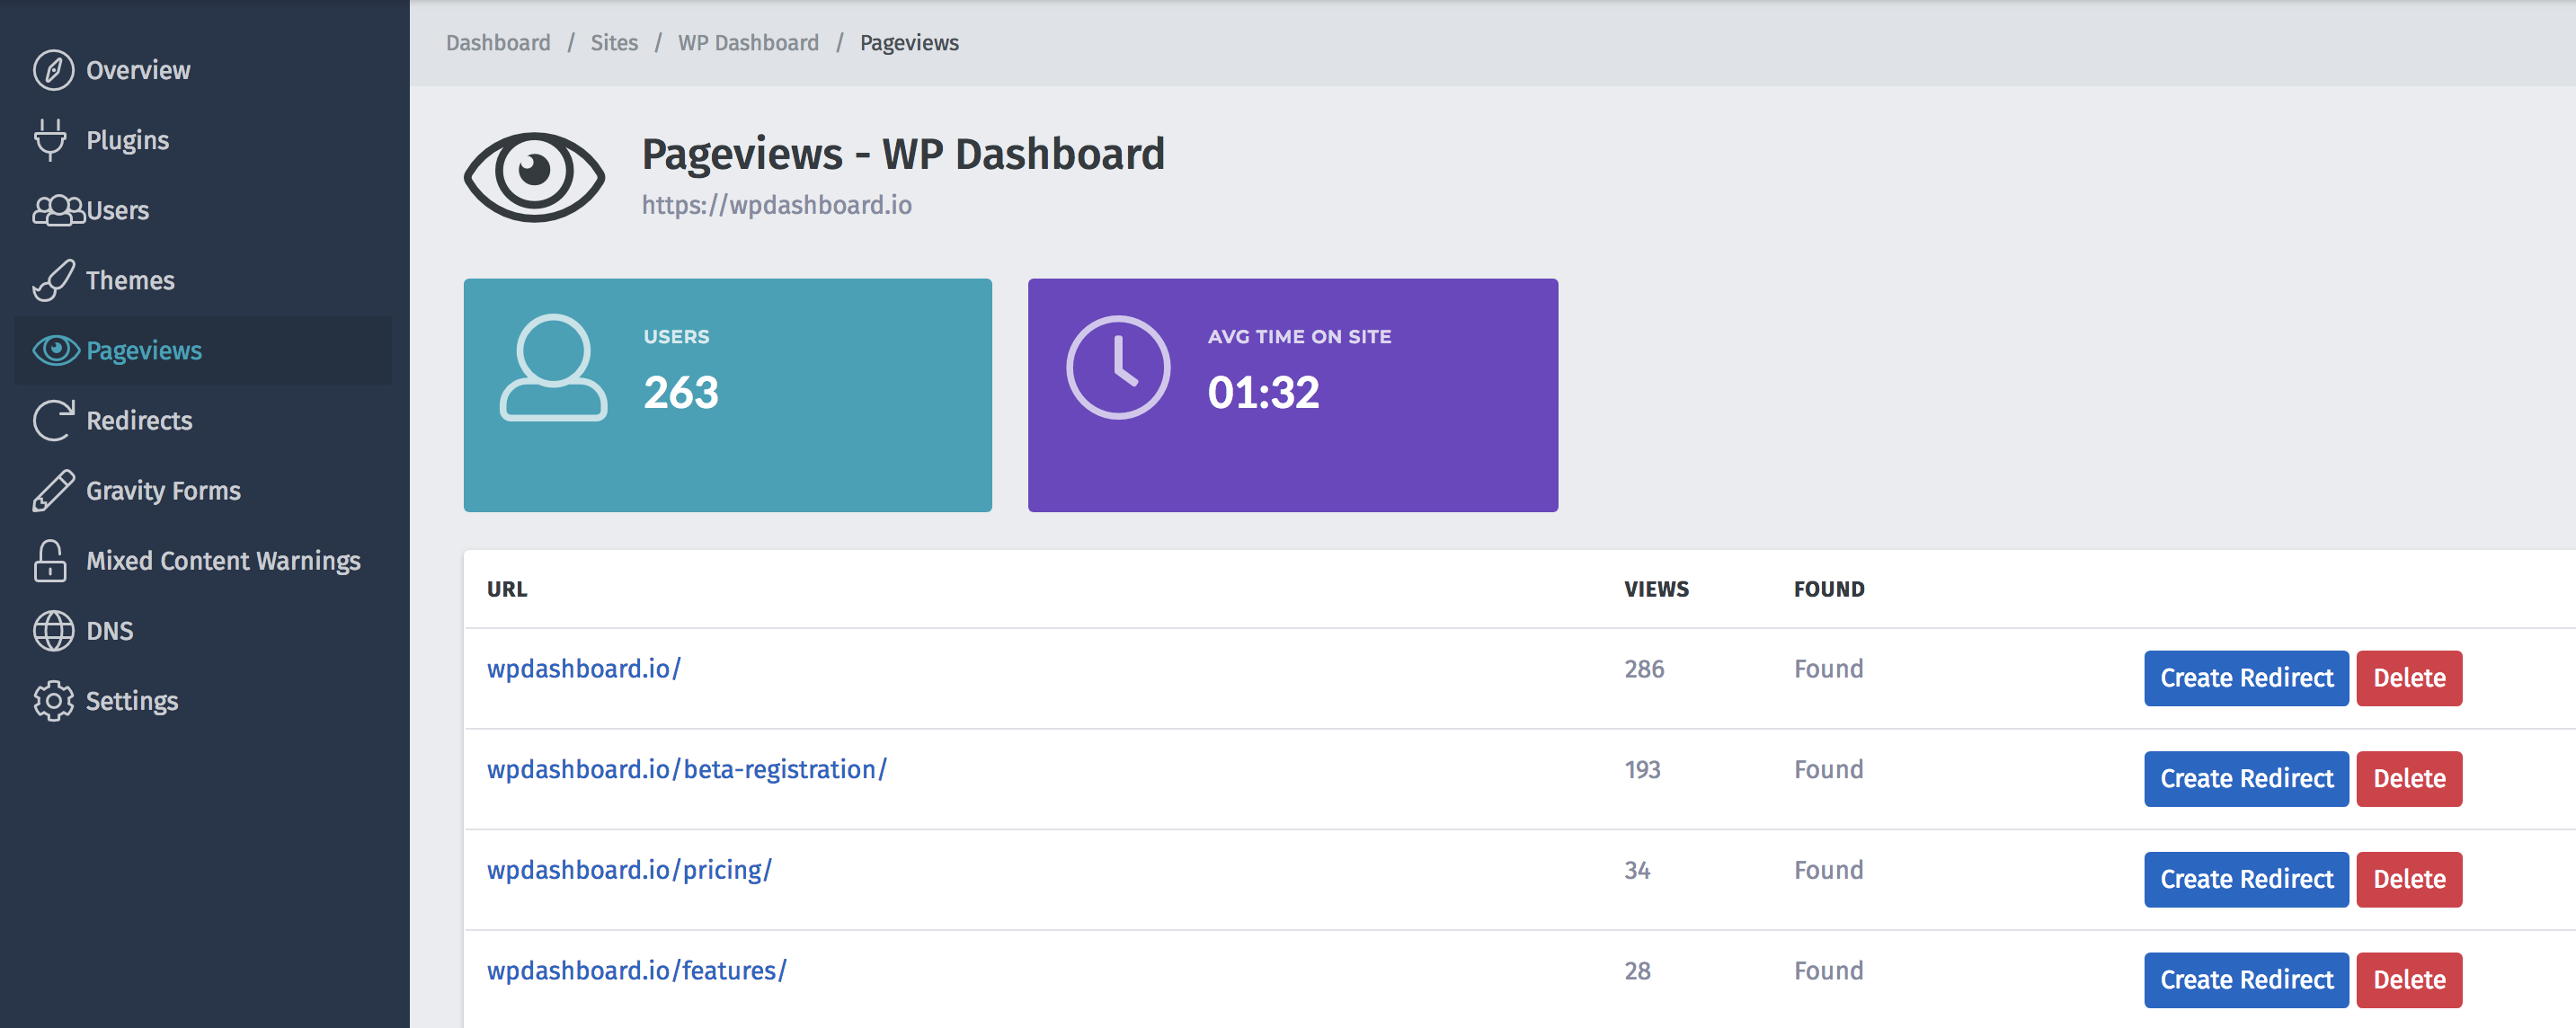Click the large eye icon beside page title
This screenshot has height=1028, width=2576.
coord(534,177)
